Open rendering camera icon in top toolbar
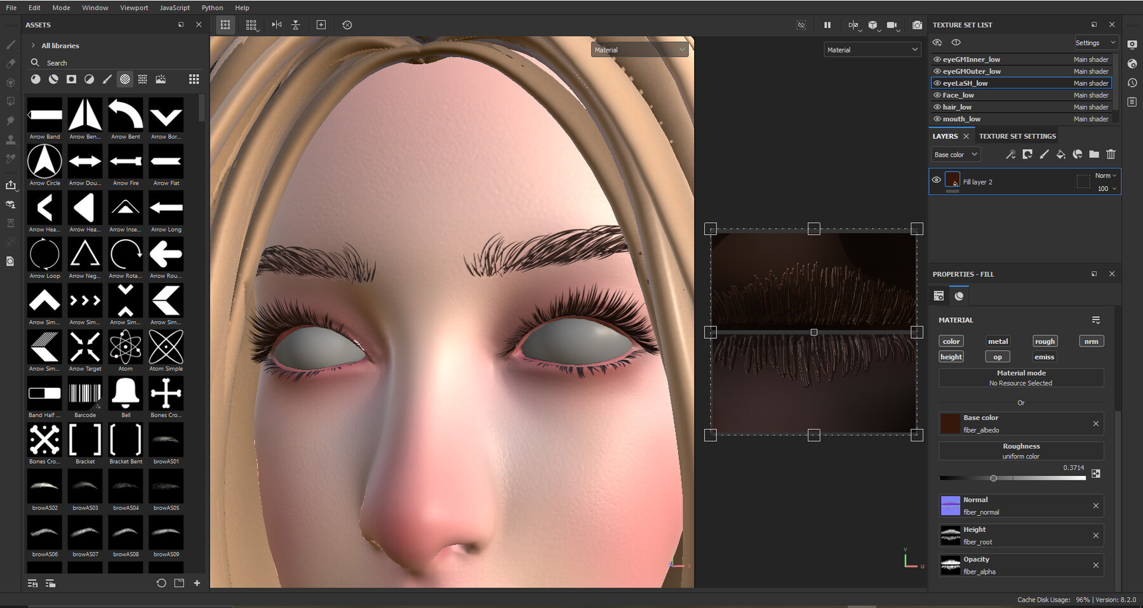The image size is (1143, 608). coord(892,25)
